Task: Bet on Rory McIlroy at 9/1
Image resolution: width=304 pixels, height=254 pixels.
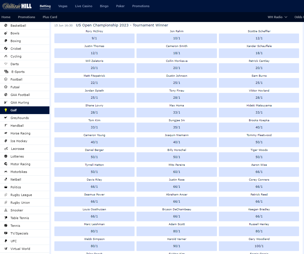Action: click(x=94, y=38)
